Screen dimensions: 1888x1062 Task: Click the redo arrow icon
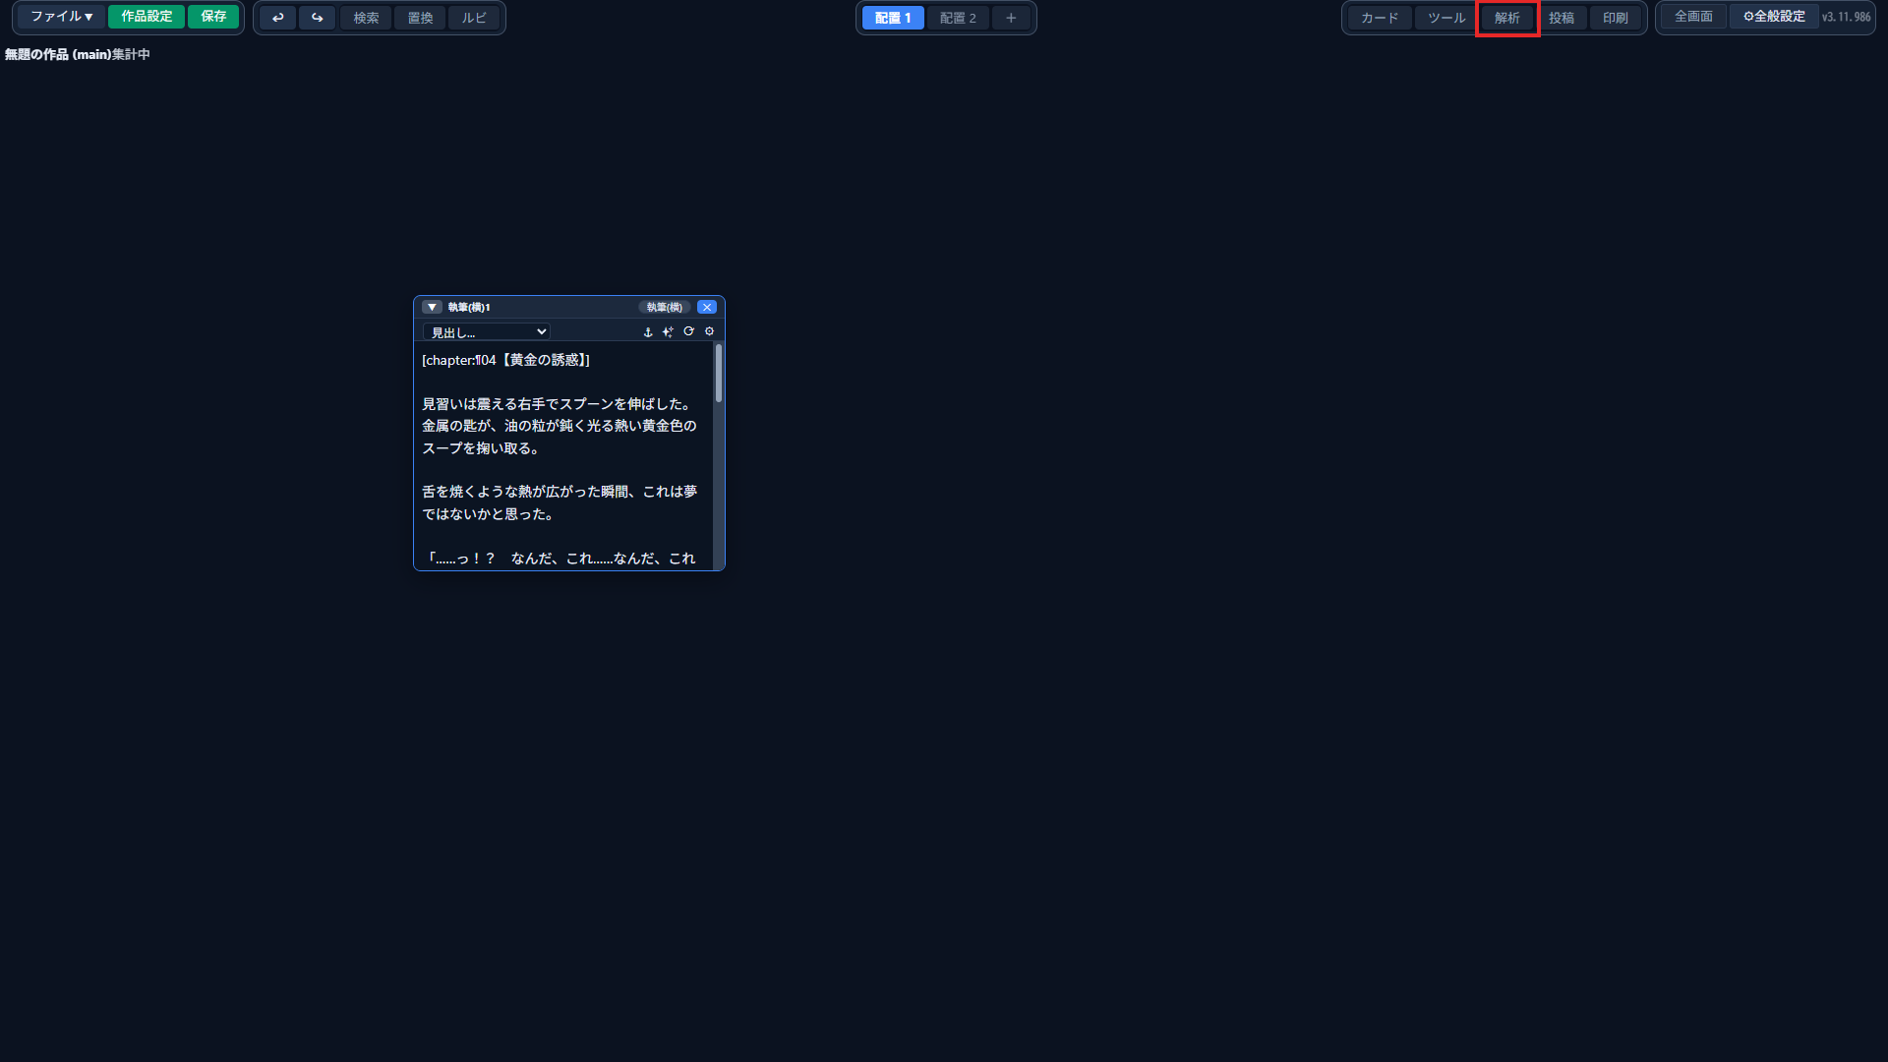[317, 18]
